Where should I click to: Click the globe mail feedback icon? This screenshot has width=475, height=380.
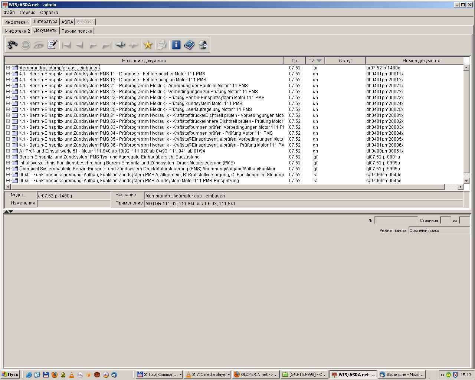click(203, 45)
